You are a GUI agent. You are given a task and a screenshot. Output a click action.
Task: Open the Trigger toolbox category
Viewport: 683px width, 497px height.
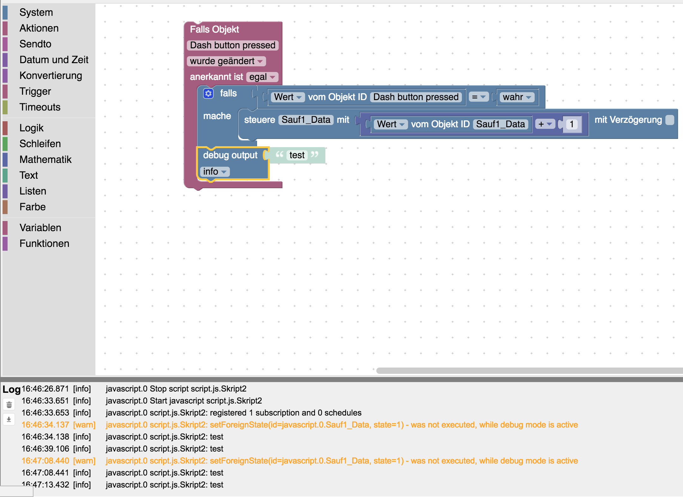point(35,91)
